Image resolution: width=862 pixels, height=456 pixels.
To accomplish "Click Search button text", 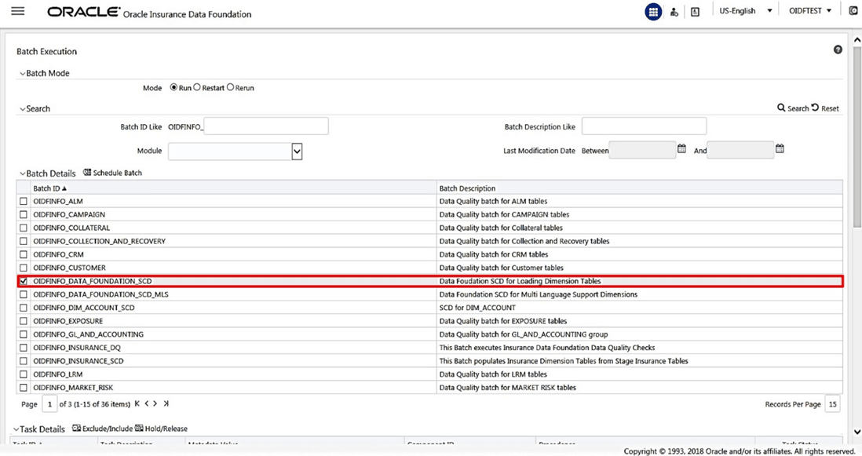I will (x=798, y=108).
